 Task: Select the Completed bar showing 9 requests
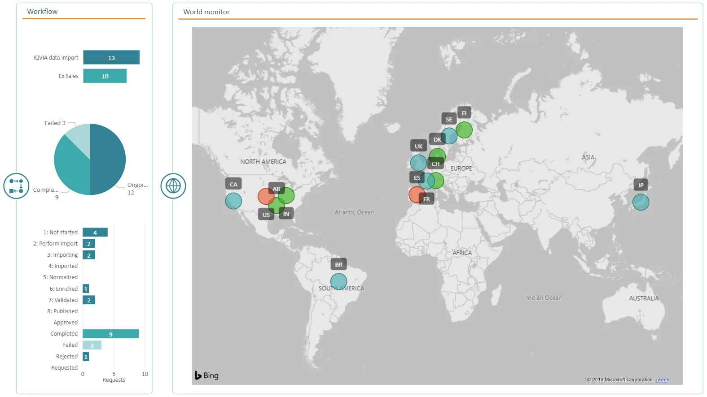(110, 334)
